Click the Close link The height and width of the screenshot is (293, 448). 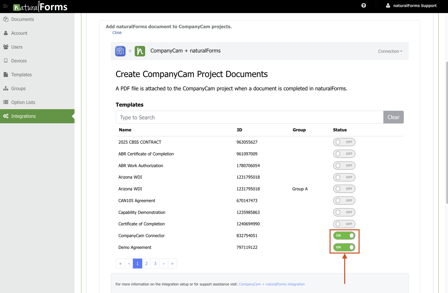[x=117, y=33]
